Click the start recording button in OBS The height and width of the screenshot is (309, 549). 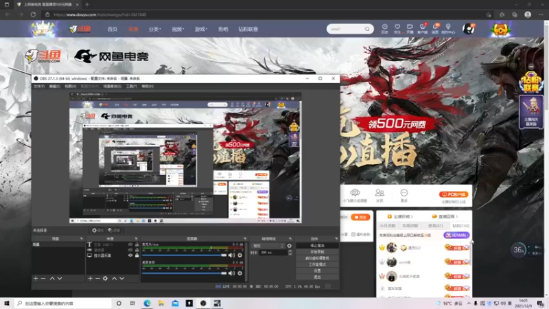(x=317, y=252)
